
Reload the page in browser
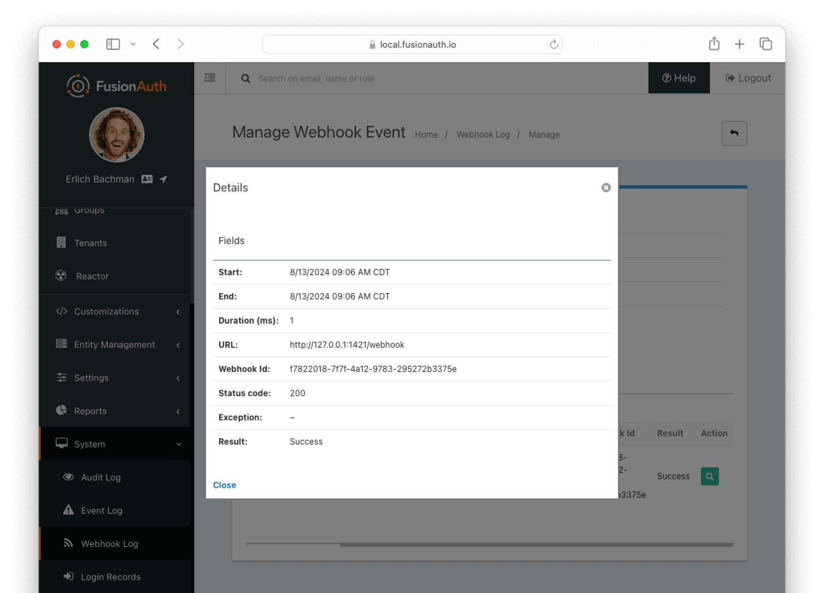tap(554, 44)
